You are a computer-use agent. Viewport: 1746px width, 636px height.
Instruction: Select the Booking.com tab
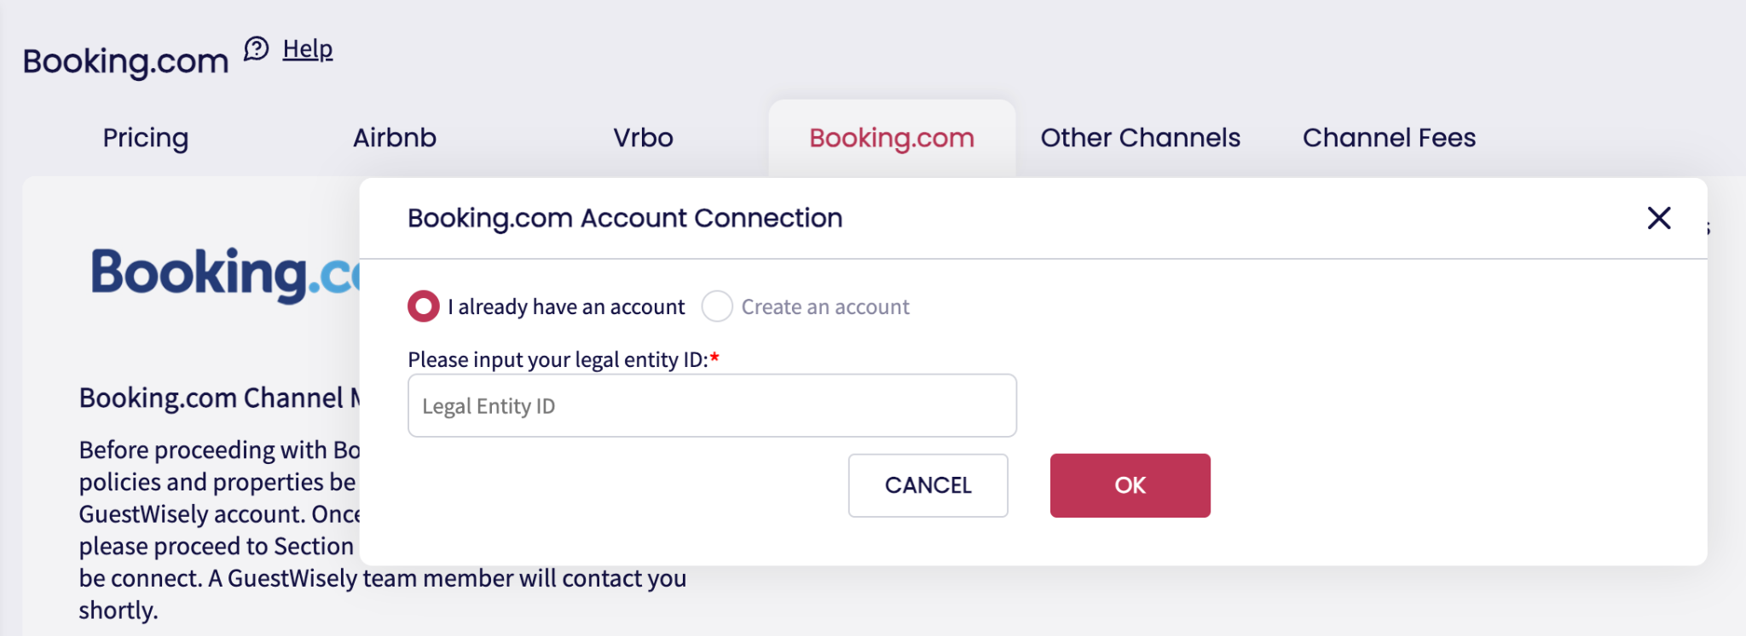tap(892, 138)
